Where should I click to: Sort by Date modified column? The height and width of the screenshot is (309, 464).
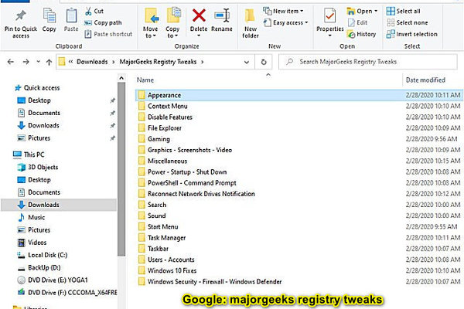[425, 80]
